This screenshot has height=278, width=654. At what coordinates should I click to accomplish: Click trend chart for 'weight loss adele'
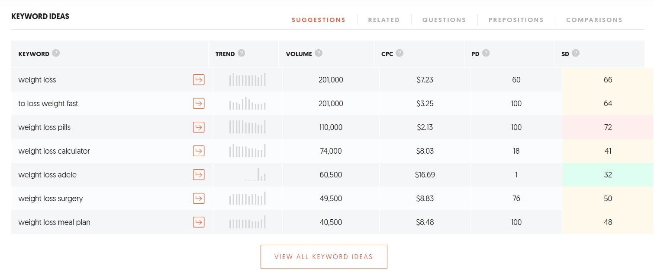point(255,175)
